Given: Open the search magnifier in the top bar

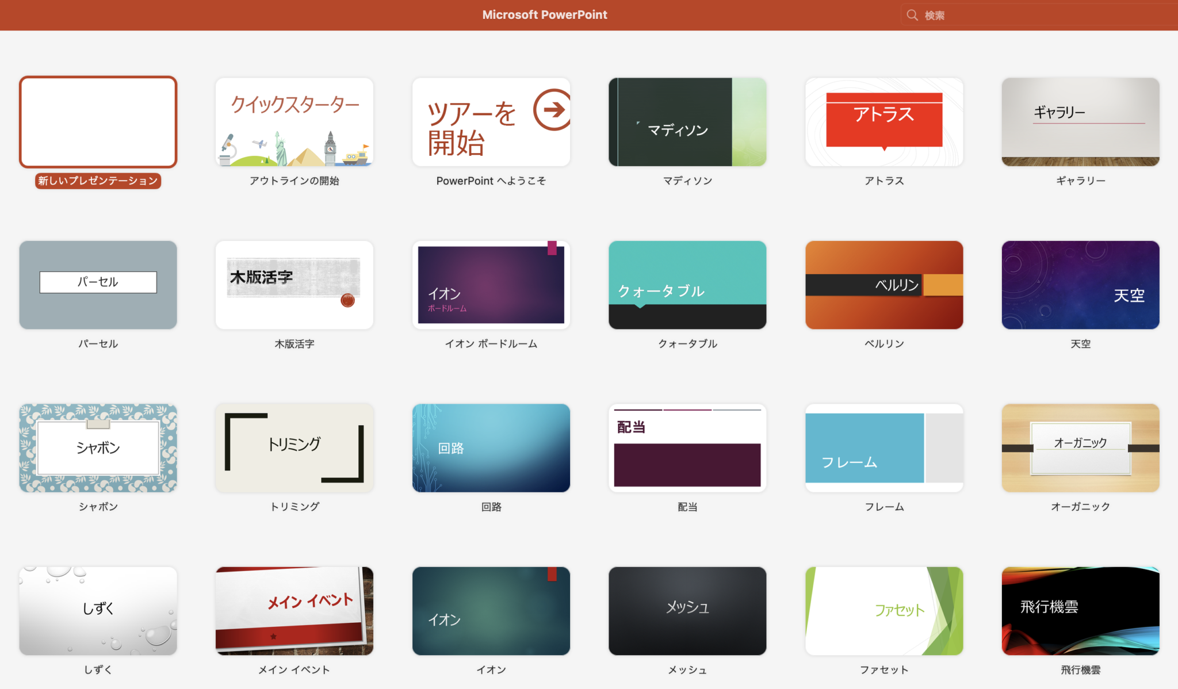Looking at the screenshot, I should [912, 14].
